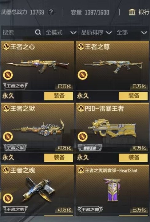150x222 pixels.
Task: Open the 品质排序 sort dropdown
Action: [97, 32]
